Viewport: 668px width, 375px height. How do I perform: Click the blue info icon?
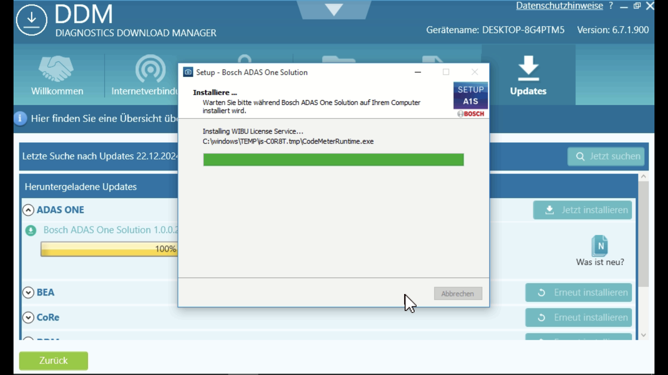click(20, 118)
